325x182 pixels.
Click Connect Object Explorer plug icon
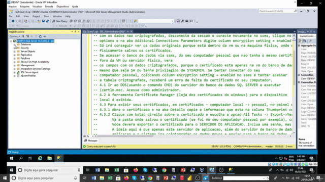tap(23, 36)
